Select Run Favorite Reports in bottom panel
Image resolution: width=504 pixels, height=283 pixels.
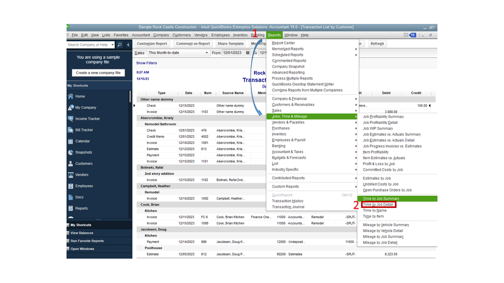(99, 241)
